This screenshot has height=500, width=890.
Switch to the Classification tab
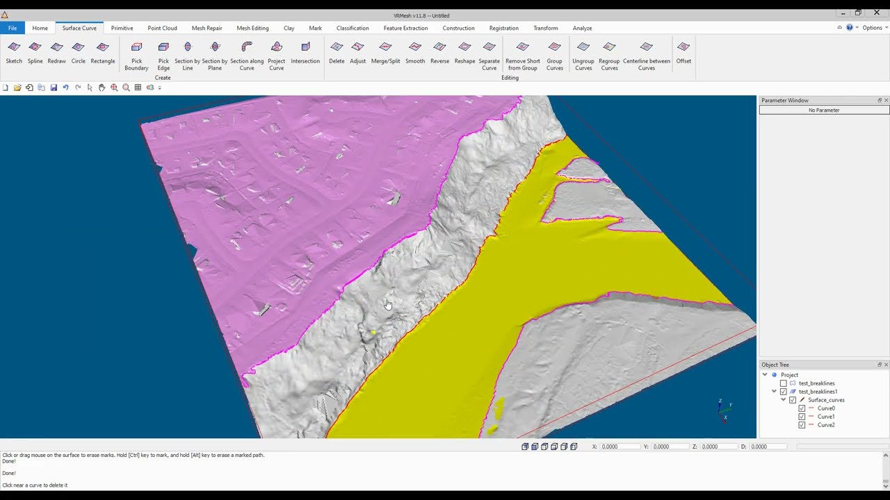(353, 28)
